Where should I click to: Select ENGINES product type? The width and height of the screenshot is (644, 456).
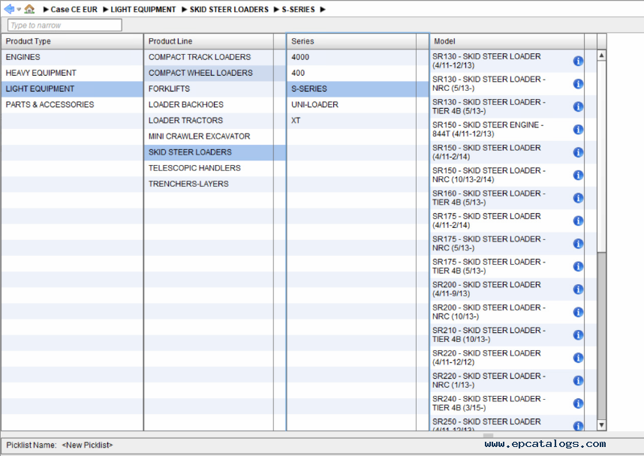[72, 57]
